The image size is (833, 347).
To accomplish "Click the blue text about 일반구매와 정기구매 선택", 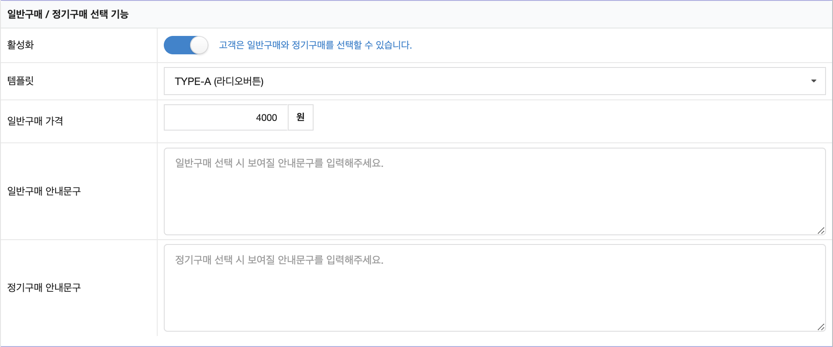I will [315, 45].
